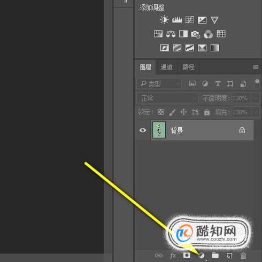Expand the 不透明度 opacity dropdown arrow

pyautogui.click(x=256, y=98)
